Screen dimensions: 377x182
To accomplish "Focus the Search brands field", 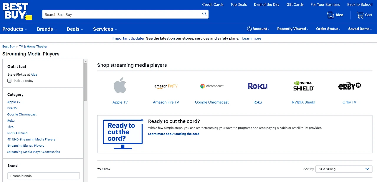I will [x=44, y=176].
